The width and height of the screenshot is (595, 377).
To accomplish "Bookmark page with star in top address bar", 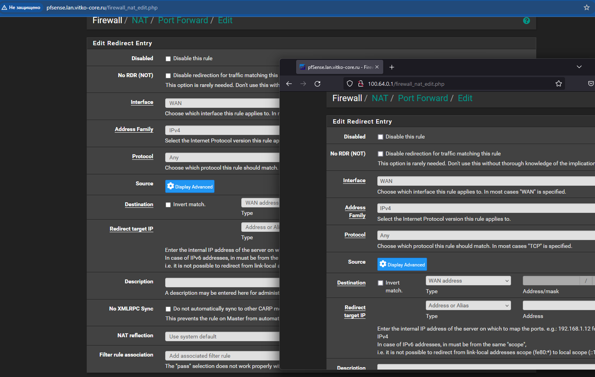I will point(586,7).
